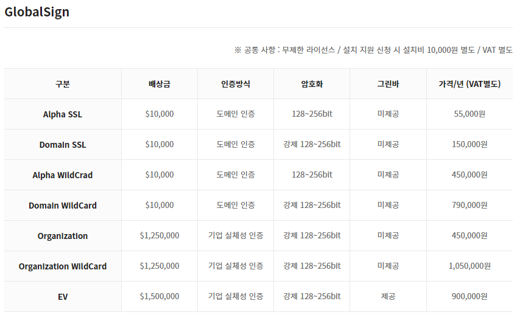Click Alpha SSL's 미제공 cell
This screenshot has height=315, width=517.
[x=388, y=114]
